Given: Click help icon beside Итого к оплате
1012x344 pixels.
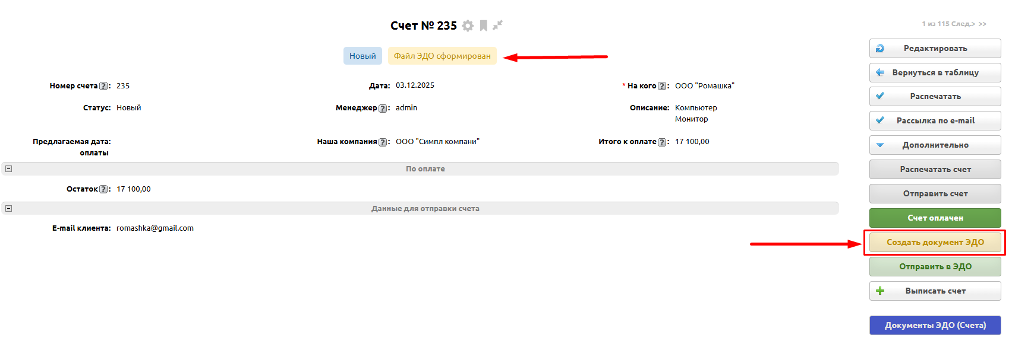Looking at the screenshot, I should pos(662,142).
